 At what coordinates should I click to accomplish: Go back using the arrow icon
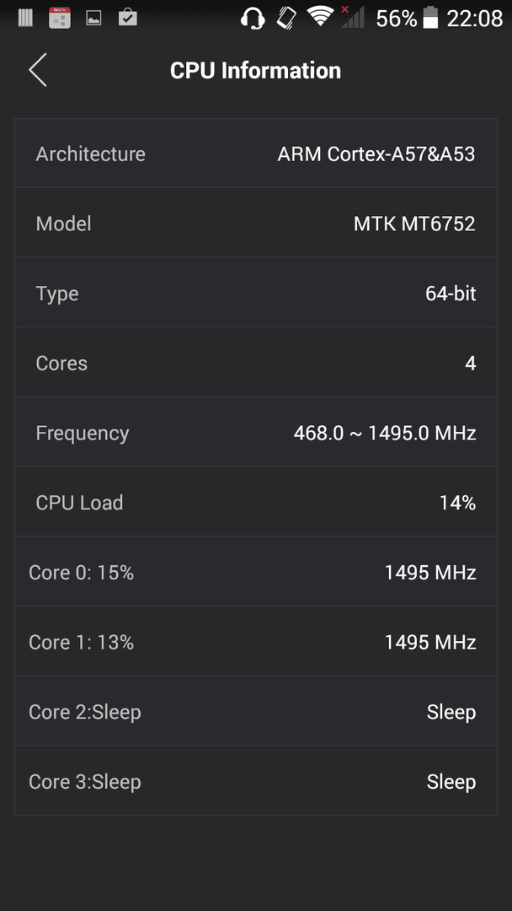tap(38, 70)
